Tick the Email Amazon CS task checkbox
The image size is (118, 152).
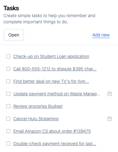point(8,131)
